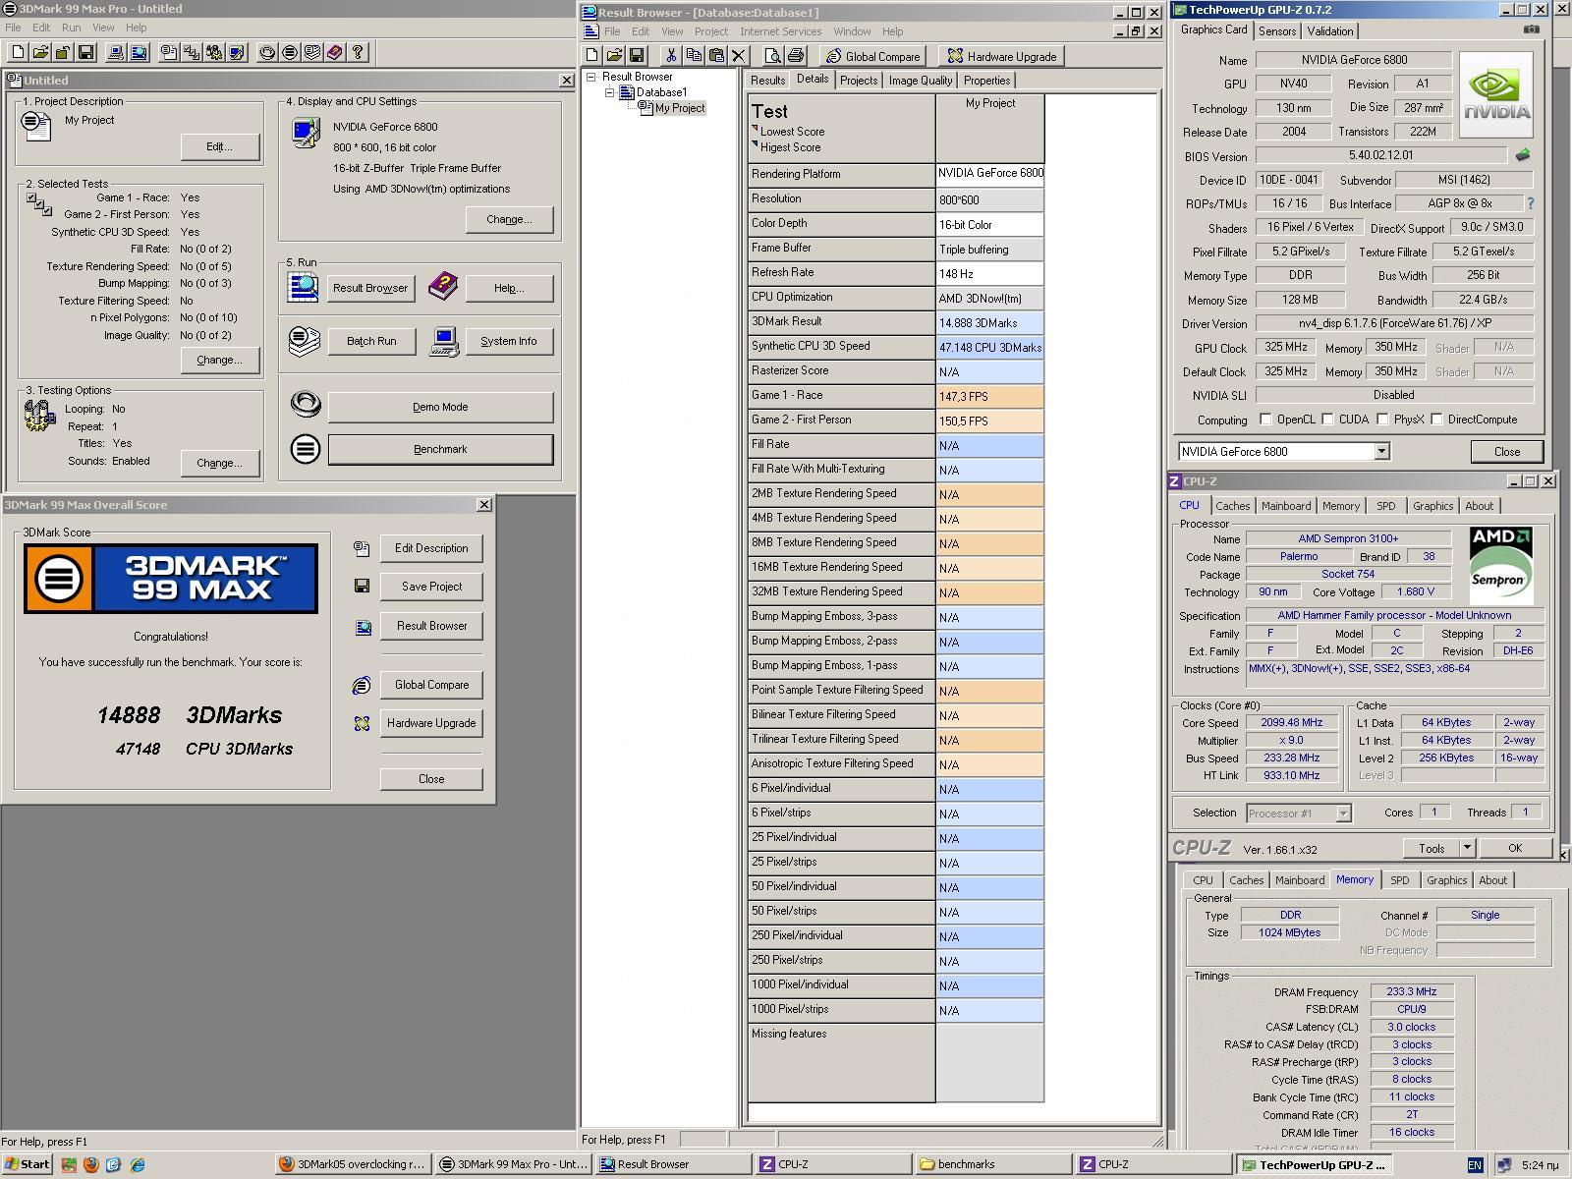Enable DirectCompute checkbox in GPU-Z
This screenshot has width=1572, height=1179.
1436,419
